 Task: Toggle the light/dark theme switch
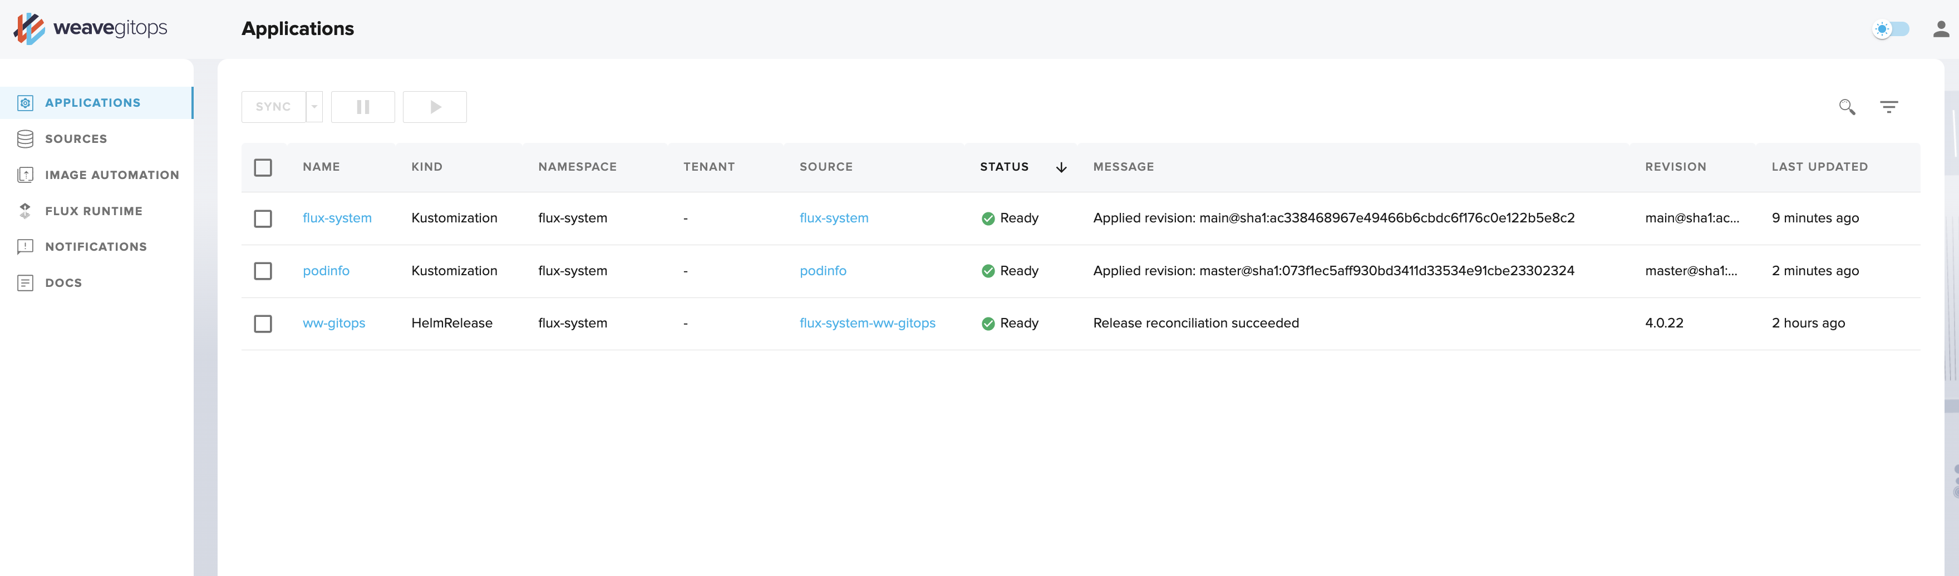click(x=1891, y=29)
